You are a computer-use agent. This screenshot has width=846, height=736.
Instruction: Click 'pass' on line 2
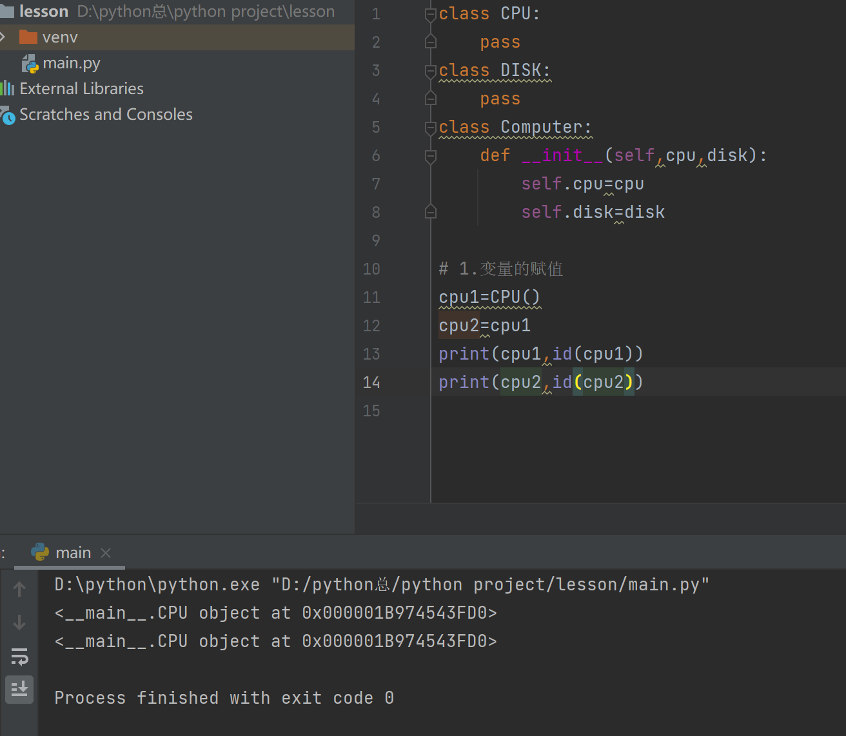(x=500, y=42)
